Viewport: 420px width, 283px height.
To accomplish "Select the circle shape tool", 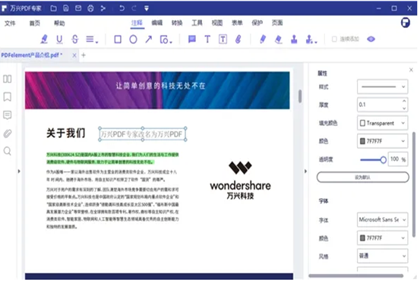I will click(x=133, y=39).
